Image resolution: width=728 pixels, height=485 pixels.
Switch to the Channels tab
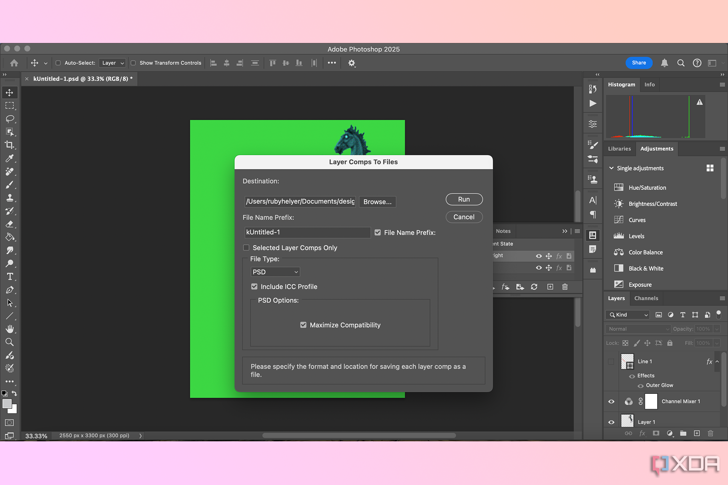pos(645,298)
